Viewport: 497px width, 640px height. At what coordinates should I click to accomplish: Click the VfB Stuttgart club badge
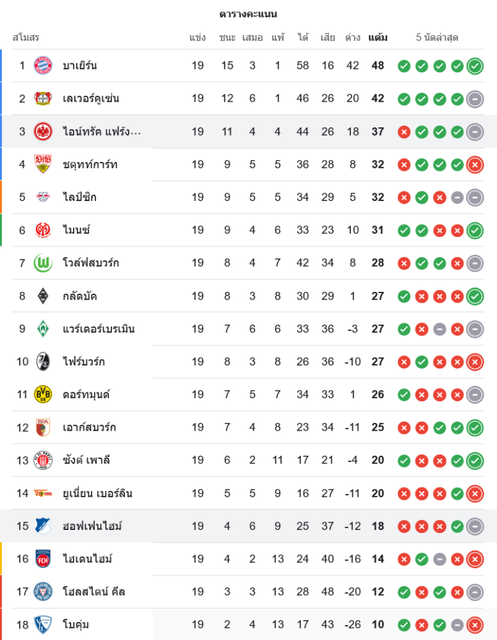point(43,164)
